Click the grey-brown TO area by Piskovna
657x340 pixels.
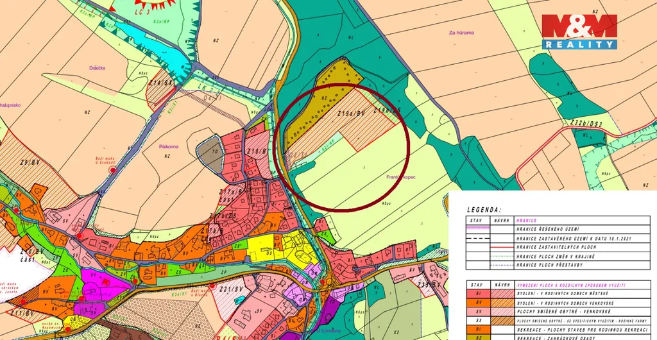(209, 154)
